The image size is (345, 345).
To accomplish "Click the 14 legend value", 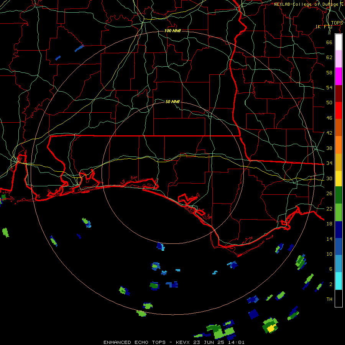I will pyautogui.click(x=329, y=239).
